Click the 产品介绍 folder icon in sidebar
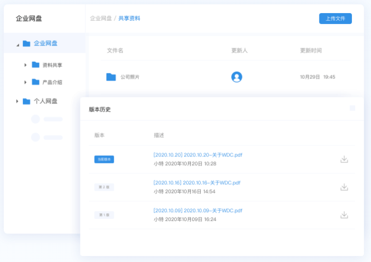371x262 pixels. [36, 82]
